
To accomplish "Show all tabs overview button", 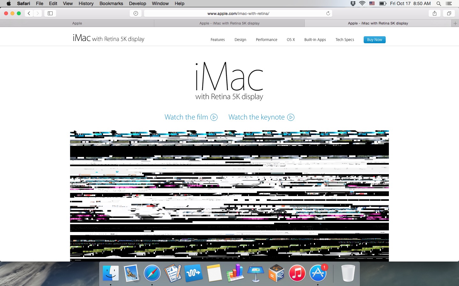I will 449,13.
